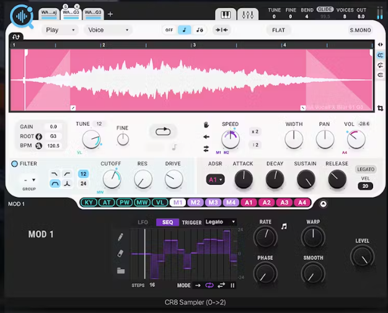Set sync mode to OFF
This screenshot has height=313, width=388.
[169, 30]
